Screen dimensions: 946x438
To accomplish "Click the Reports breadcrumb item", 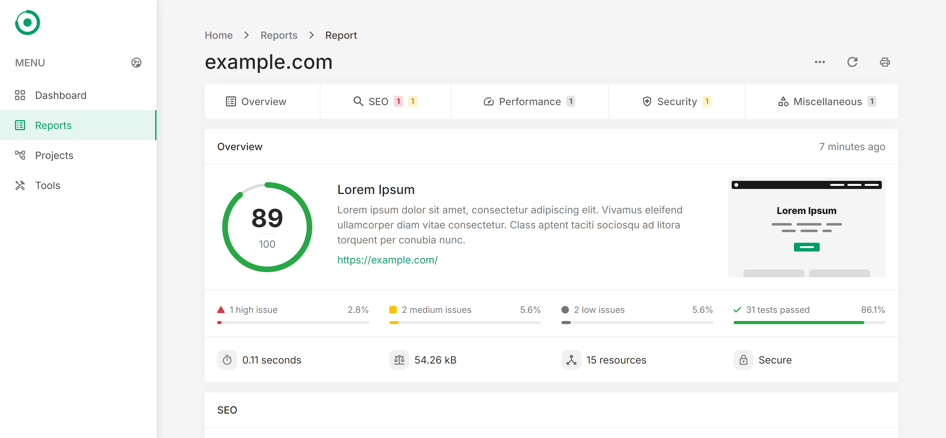I will (279, 35).
